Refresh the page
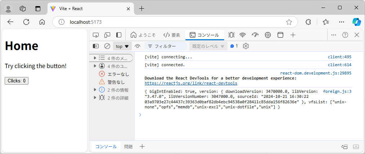Image resolution: width=365 pixels, height=154 pixels. 26,22
